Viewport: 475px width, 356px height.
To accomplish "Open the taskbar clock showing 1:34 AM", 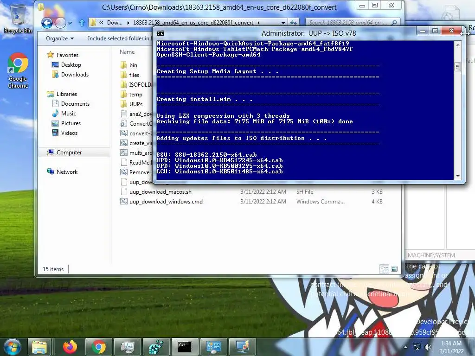I will tap(451, 347).
